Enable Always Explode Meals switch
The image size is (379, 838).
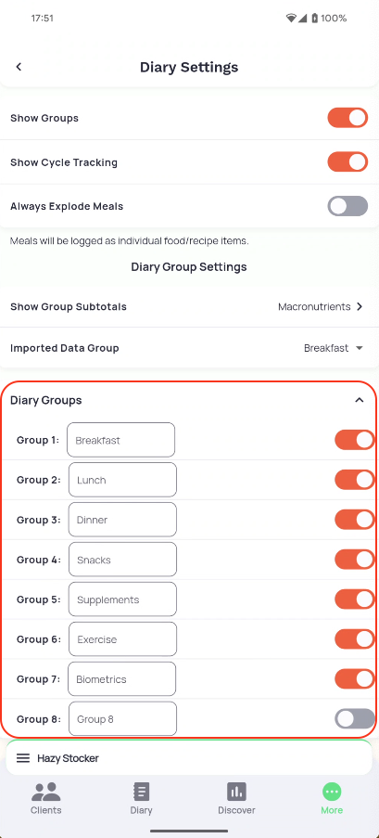click(347, 206)
